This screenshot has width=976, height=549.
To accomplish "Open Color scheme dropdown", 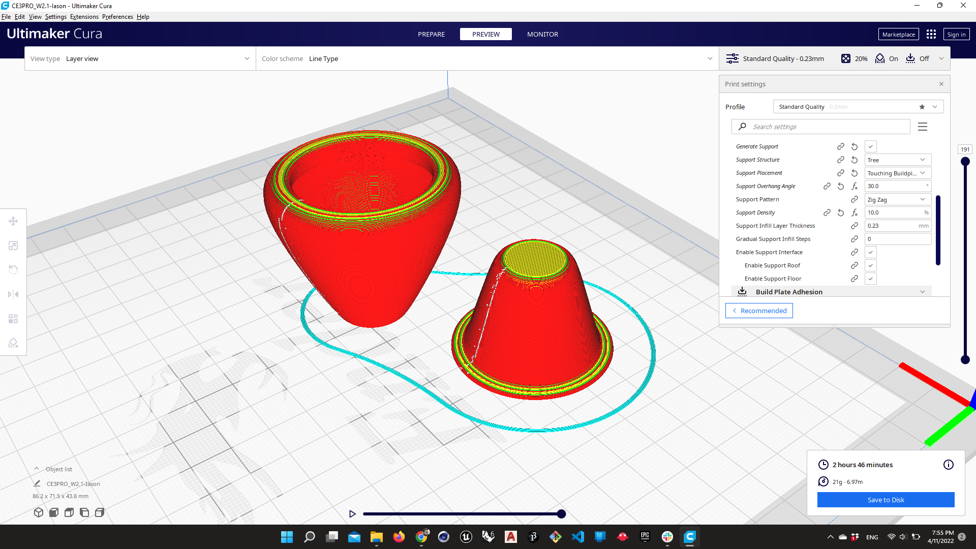I will pos(487,58).
